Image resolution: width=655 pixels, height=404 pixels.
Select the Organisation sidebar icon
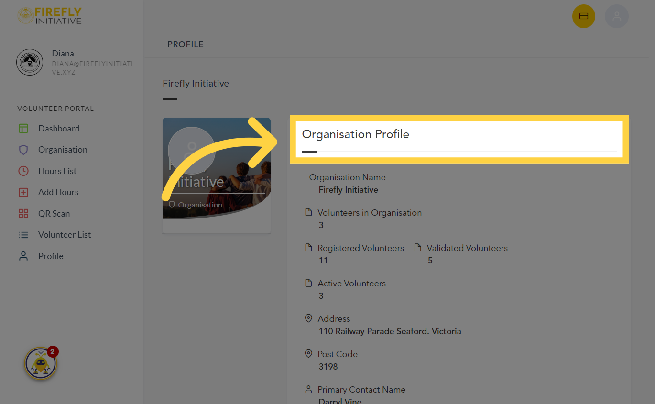click(23, 149)
